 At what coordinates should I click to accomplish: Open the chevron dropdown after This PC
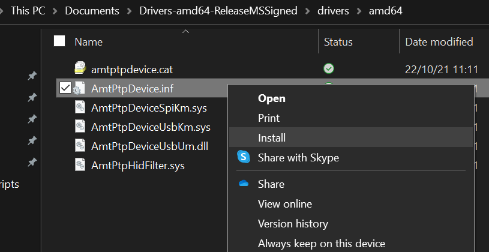[x=55, y=11]
